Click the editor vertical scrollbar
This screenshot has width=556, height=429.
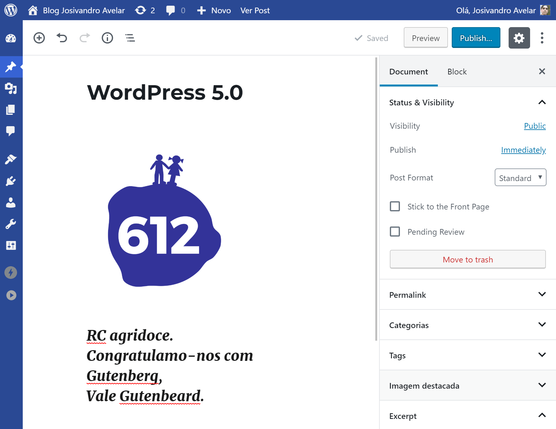point(376,199)
